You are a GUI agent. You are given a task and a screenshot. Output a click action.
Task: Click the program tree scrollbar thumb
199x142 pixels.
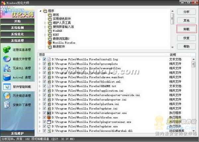pos(172,19)
